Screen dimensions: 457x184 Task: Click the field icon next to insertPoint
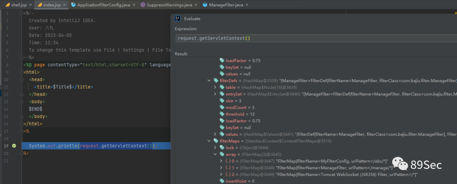pyautogui.click(x=222, y=181)
